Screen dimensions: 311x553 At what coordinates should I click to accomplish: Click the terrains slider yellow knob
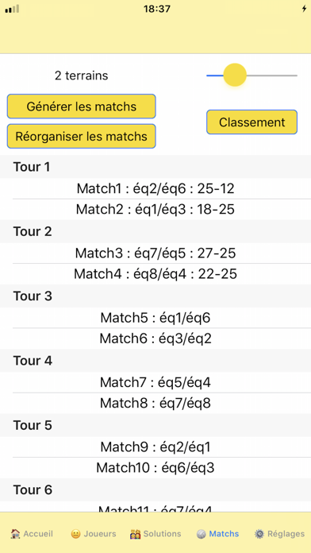point(235,75)
